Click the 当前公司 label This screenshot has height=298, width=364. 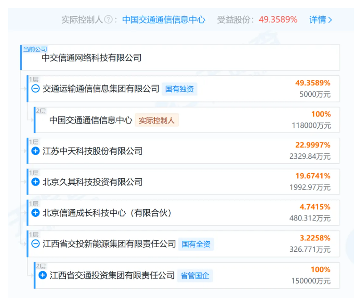point(35,49)
